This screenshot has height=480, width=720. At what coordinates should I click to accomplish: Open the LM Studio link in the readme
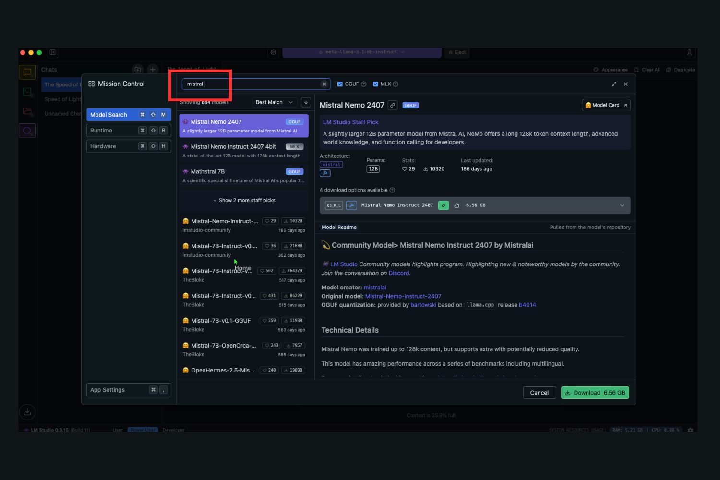(x=344, y=264)
